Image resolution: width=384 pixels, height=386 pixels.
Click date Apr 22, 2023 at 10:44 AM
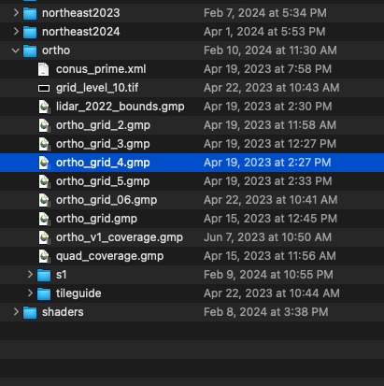pyautogui.click(x=272, y=293)
